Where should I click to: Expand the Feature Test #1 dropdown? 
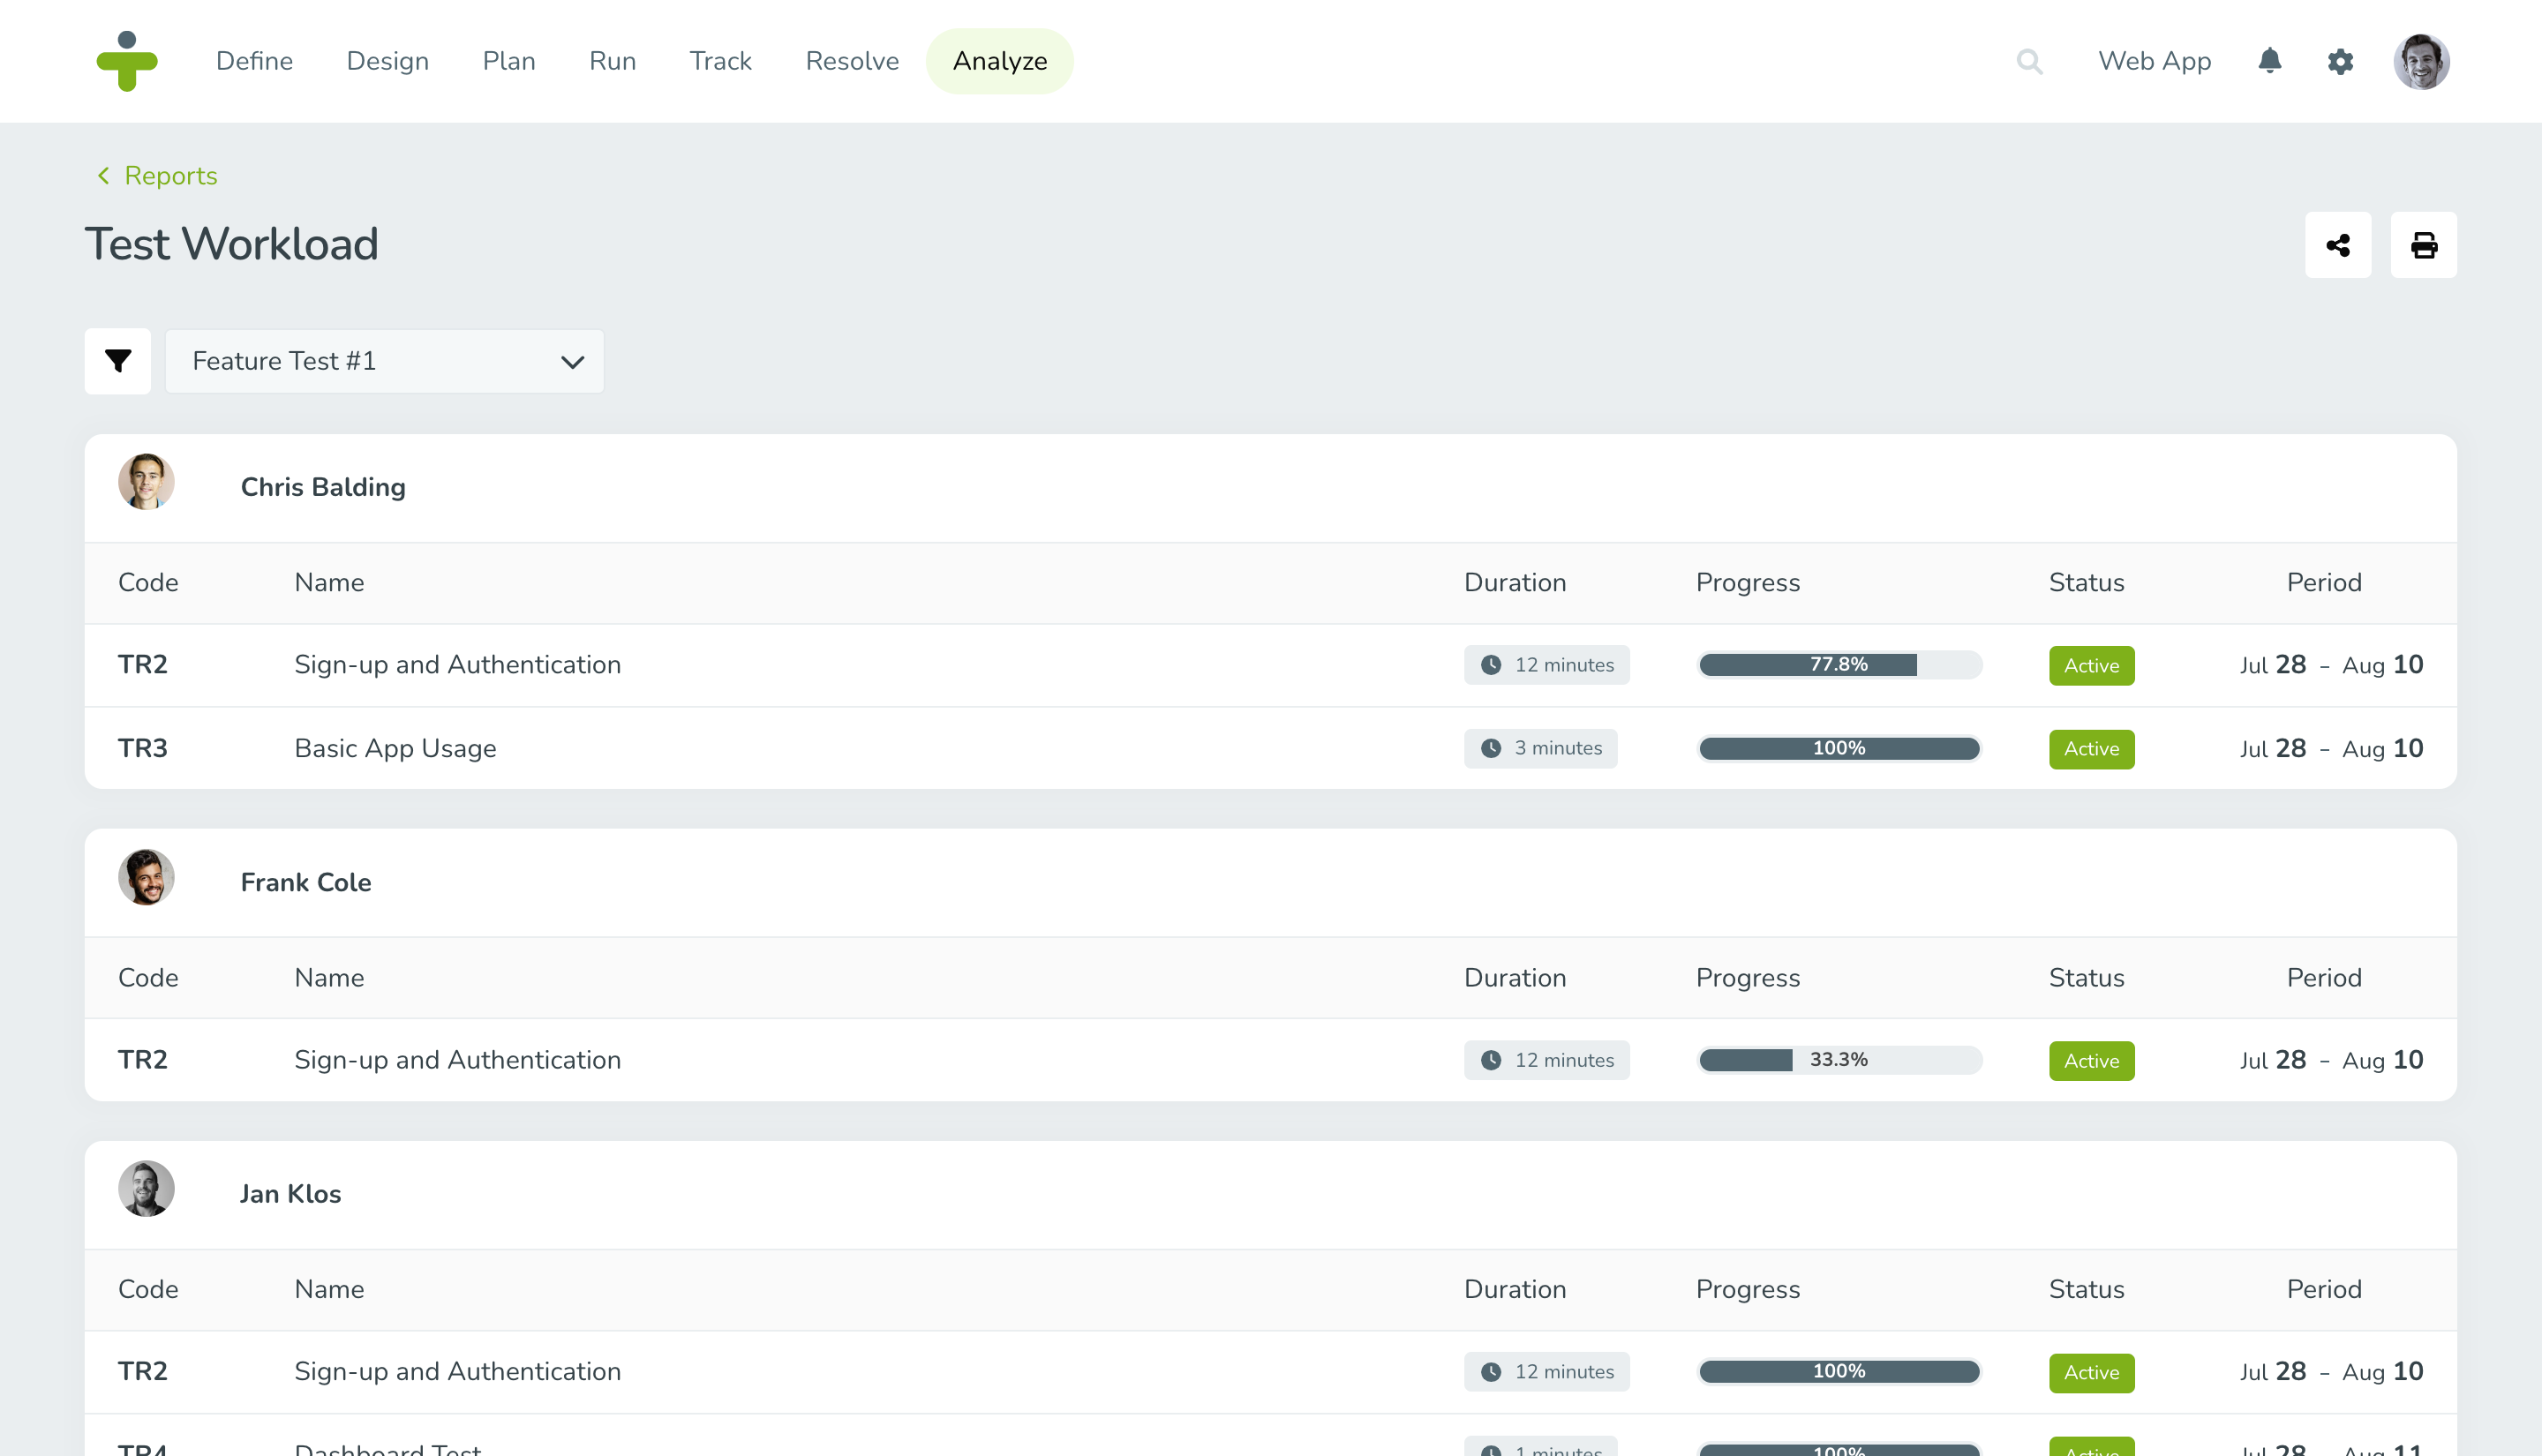(x=383, y=361)
